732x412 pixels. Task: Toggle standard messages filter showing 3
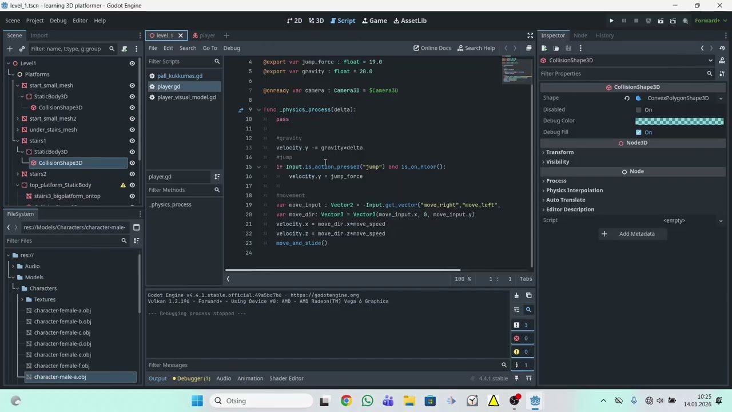[522, 325]
